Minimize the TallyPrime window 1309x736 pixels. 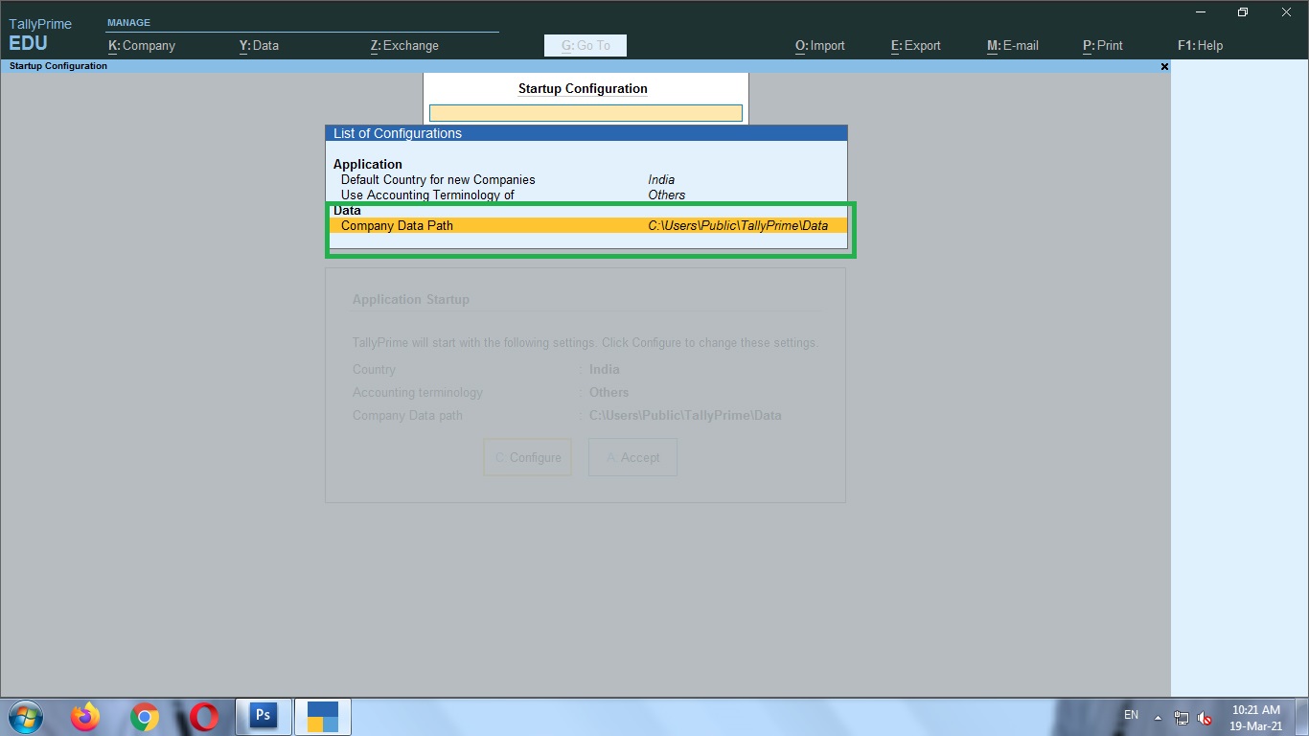click(1202, 12)
